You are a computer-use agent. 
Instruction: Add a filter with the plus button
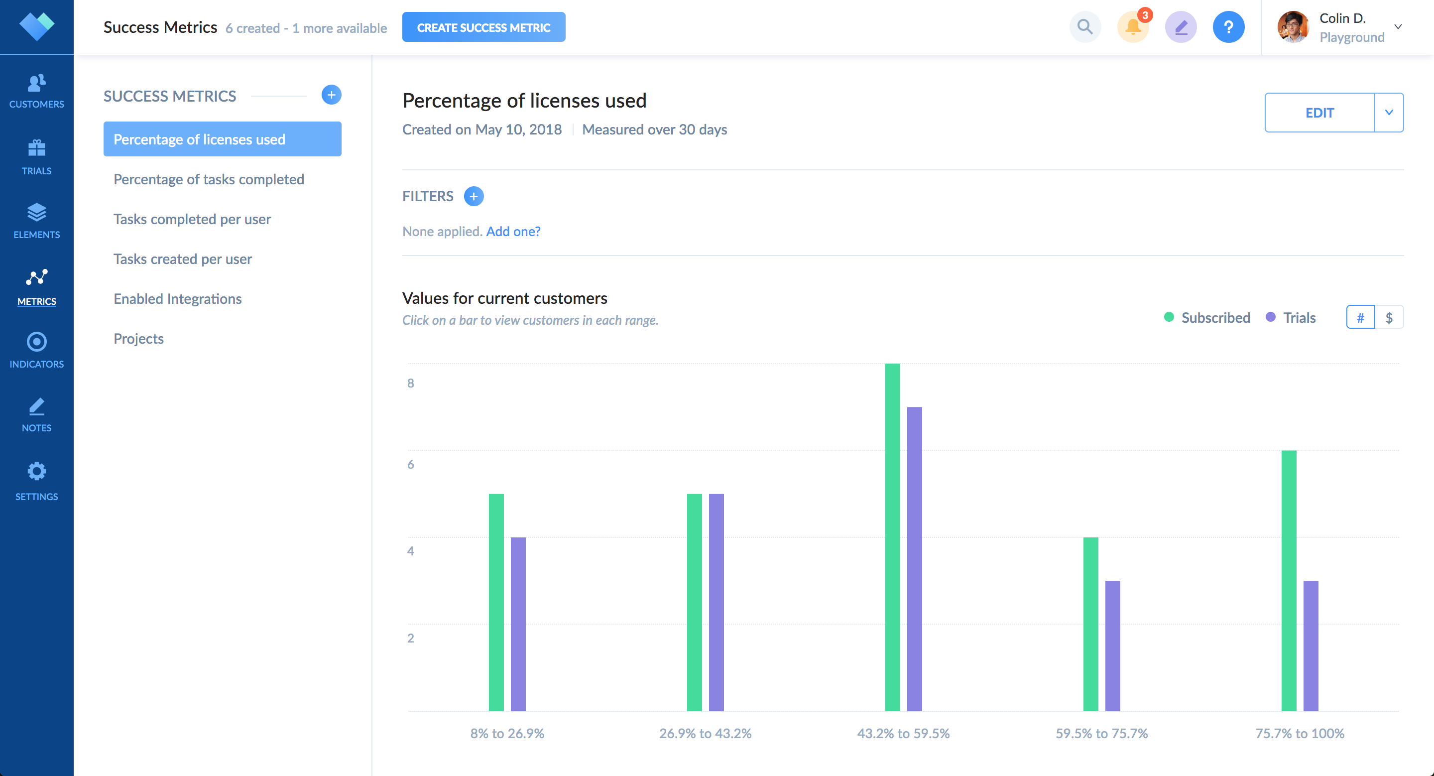[x=474, y=196]
